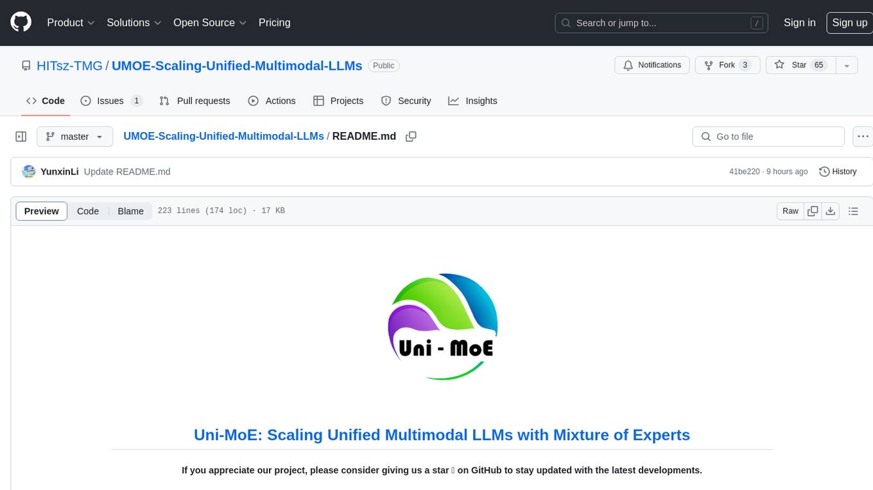
Task: Open the star lists dropdown arrow
Action: click(x=847, y=65)
